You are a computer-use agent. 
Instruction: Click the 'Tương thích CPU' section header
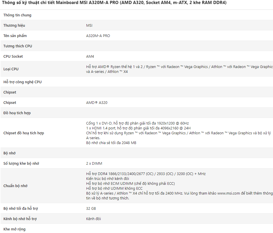tap(18, 46)
